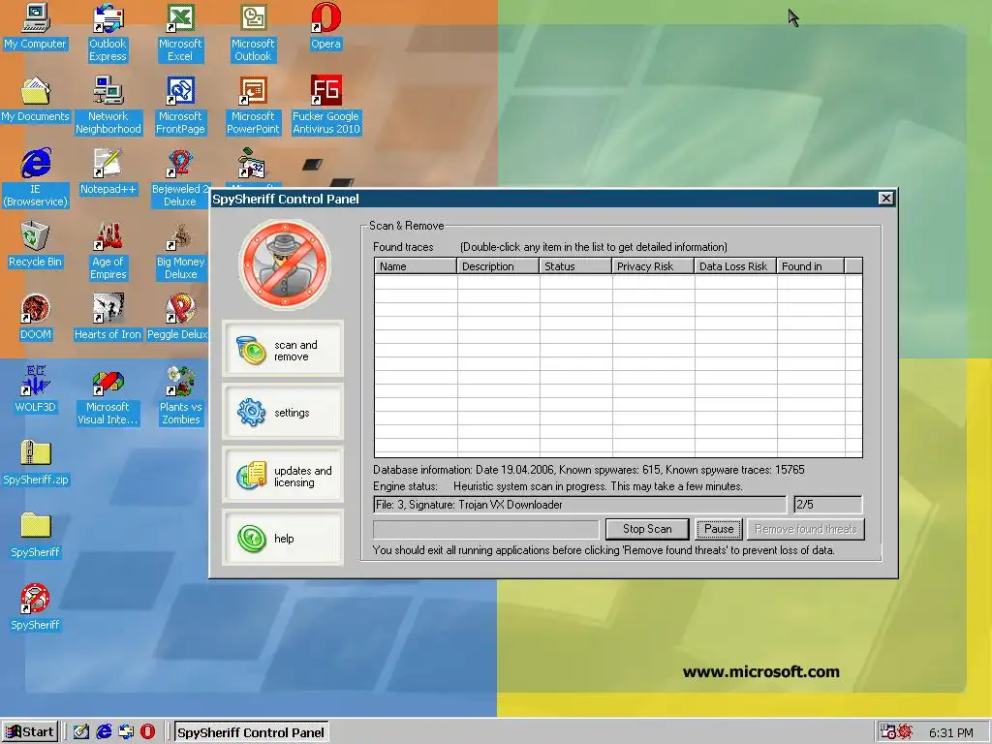The height and width of the screenshot is (744, 992).
Task: Launch Outlook Express from quick launch
Action: (126, 732)
